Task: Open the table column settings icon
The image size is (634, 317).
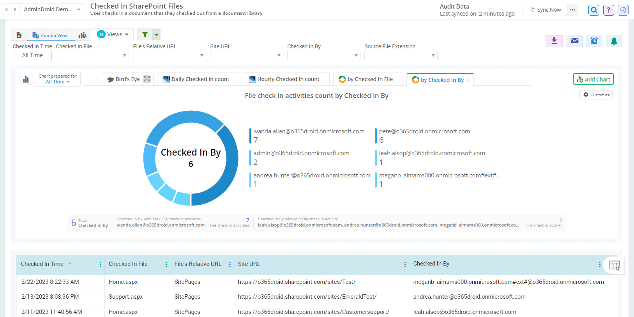Action: (x=614, y=266)
